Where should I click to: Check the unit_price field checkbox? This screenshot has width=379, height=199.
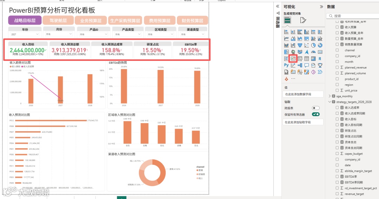pyautogui.click(x=337, y=90)
